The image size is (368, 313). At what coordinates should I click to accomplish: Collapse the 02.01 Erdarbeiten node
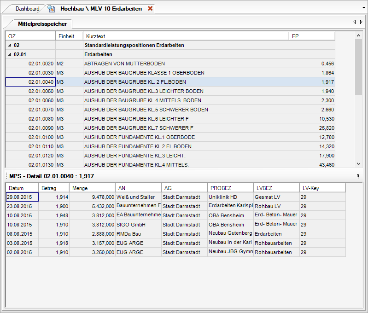(10, 54)
